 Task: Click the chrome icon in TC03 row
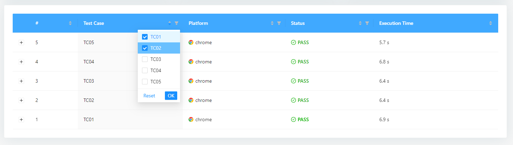point(191,81)
